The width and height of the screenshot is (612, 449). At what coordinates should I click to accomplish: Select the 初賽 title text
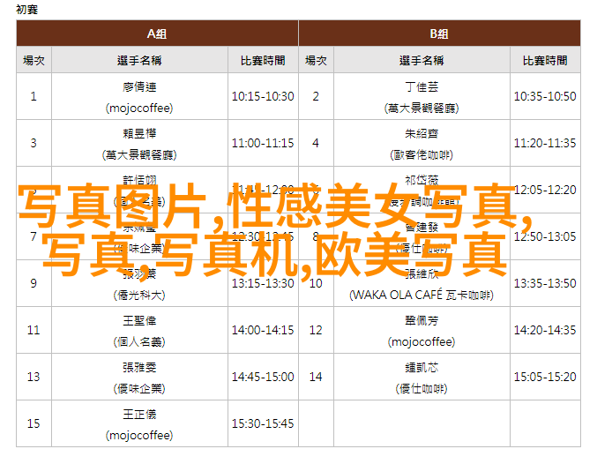pos(27,9)
